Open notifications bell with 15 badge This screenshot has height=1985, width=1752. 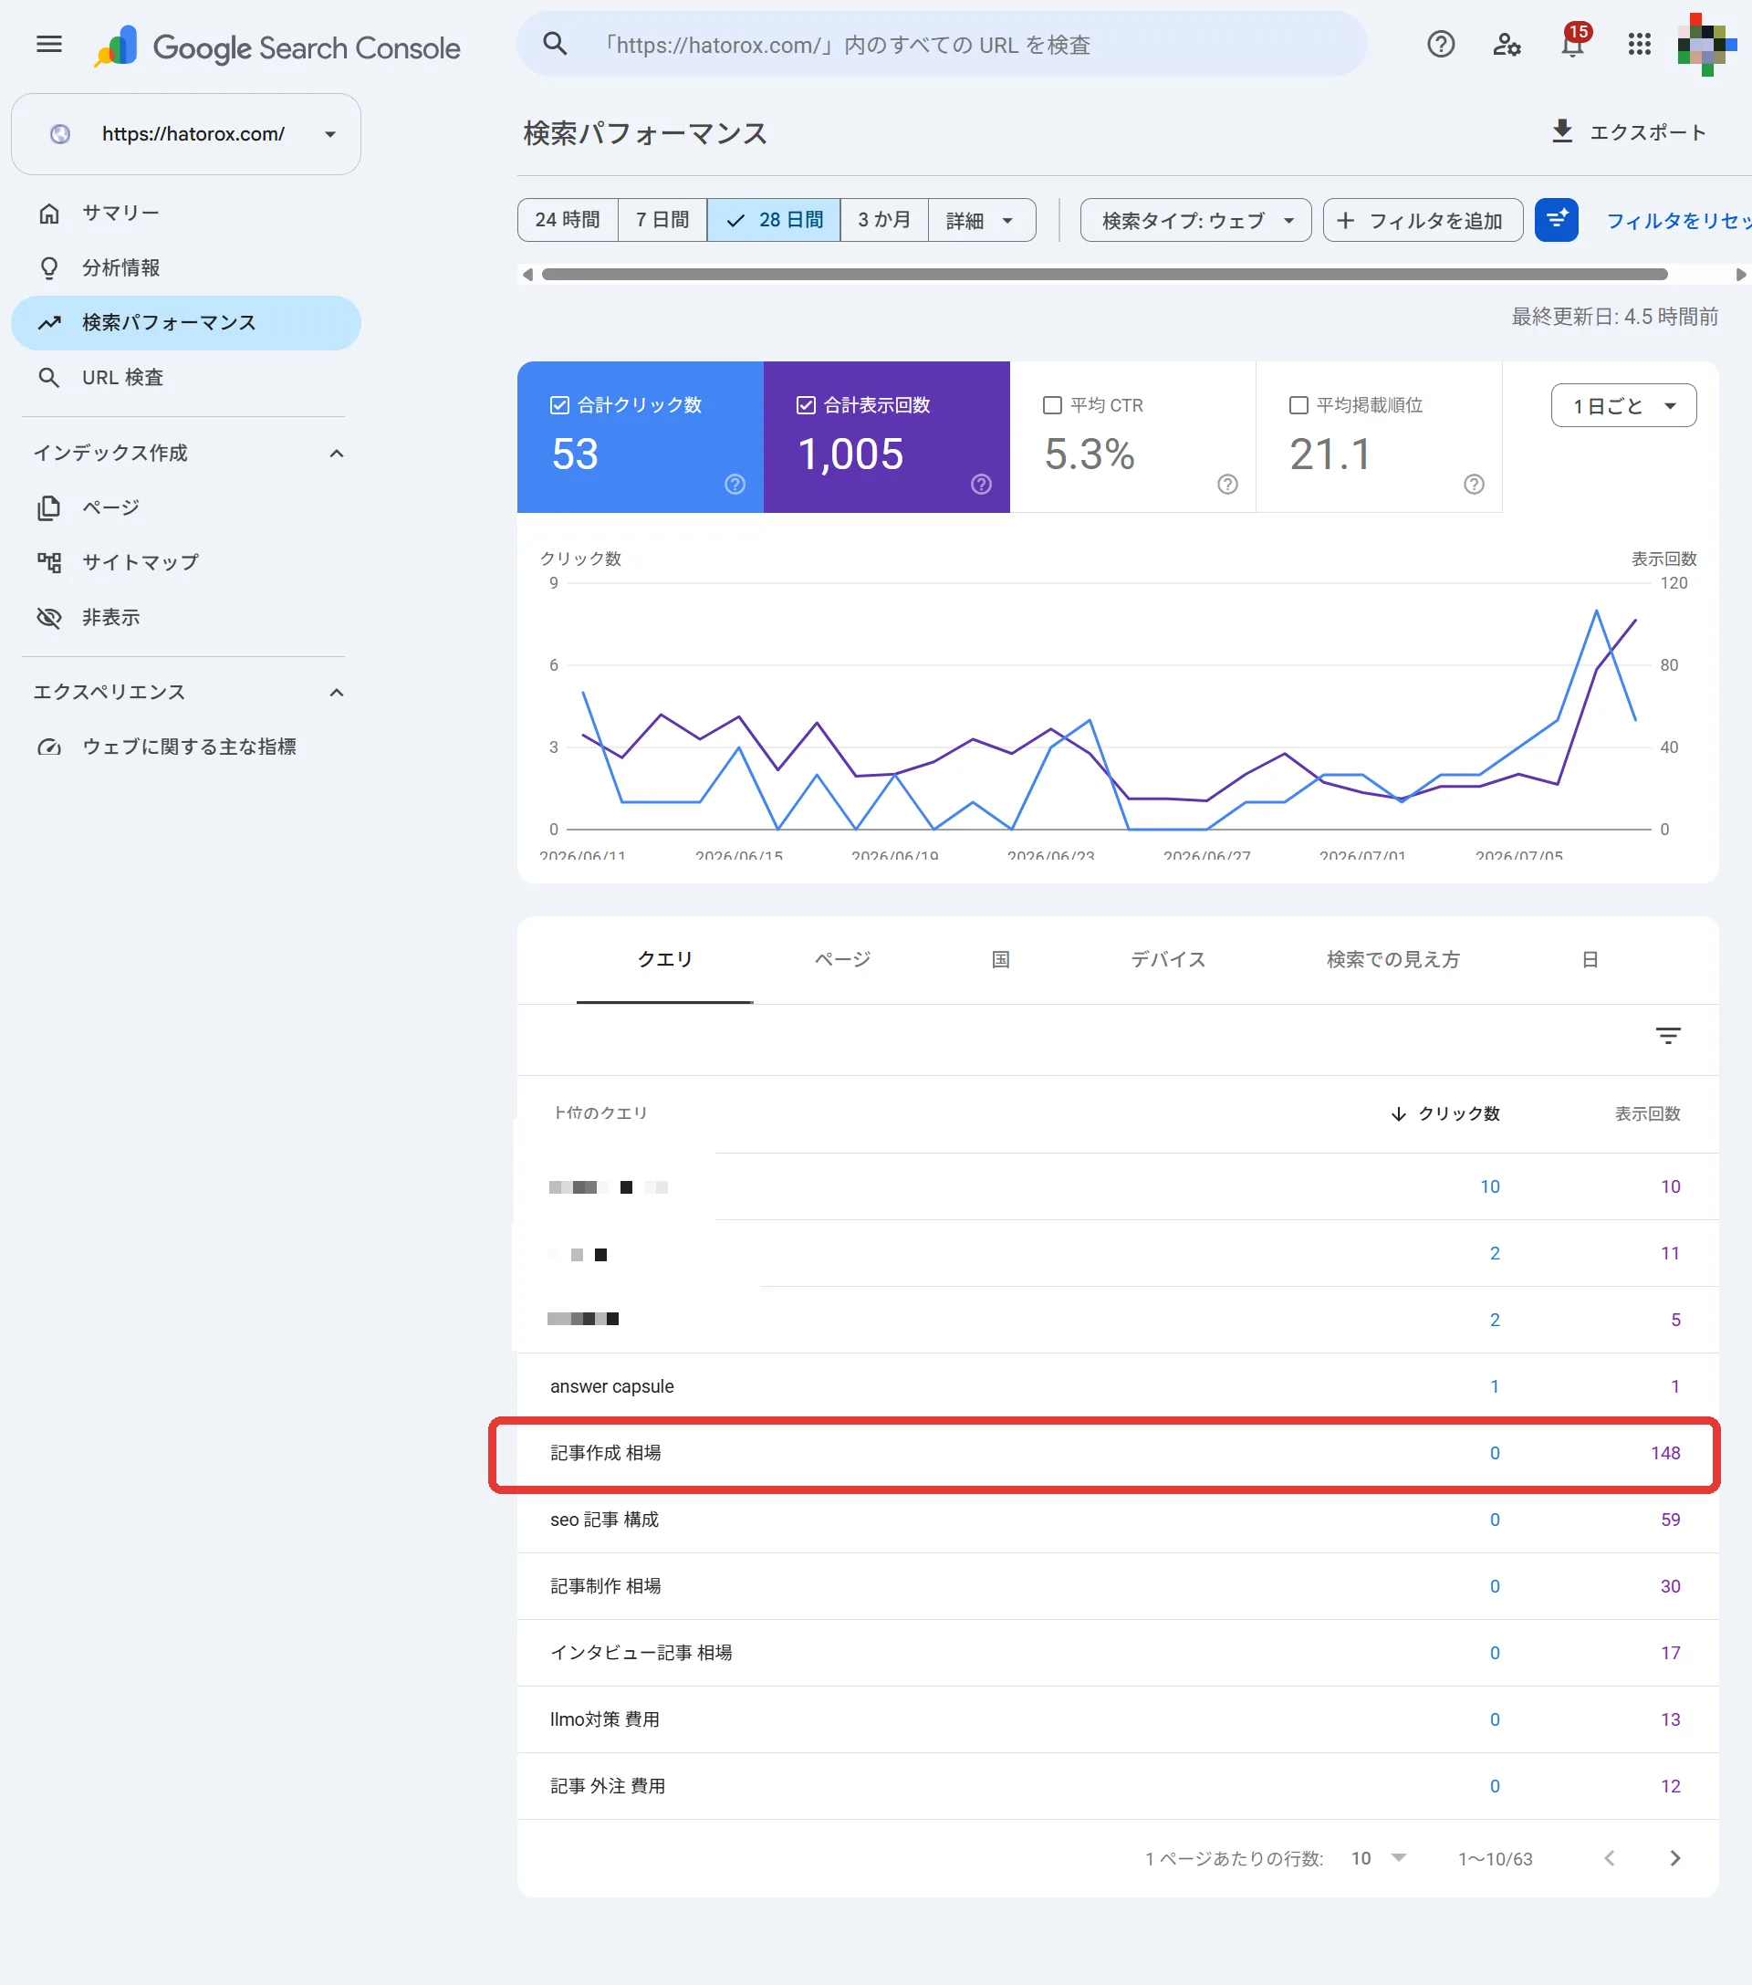coord(1573,43)
